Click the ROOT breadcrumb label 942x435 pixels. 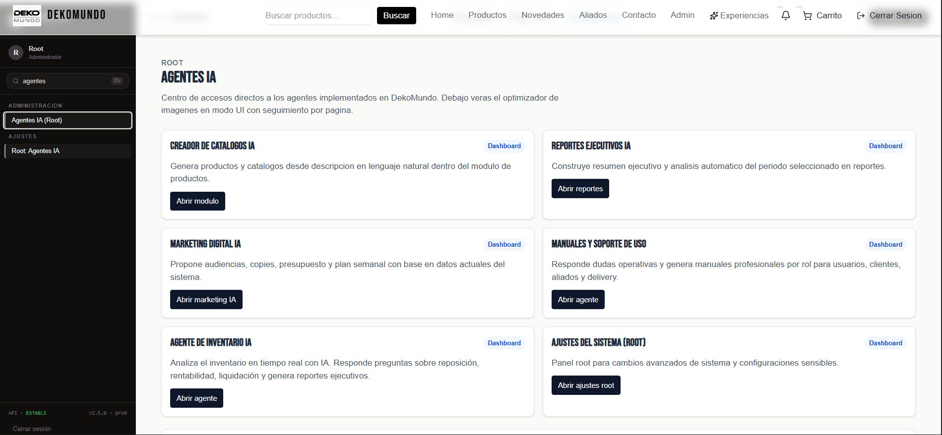[x=172, y=63]
